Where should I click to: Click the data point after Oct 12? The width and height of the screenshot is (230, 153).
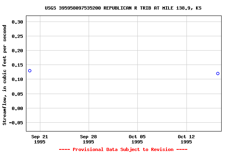tap(218, 73)
